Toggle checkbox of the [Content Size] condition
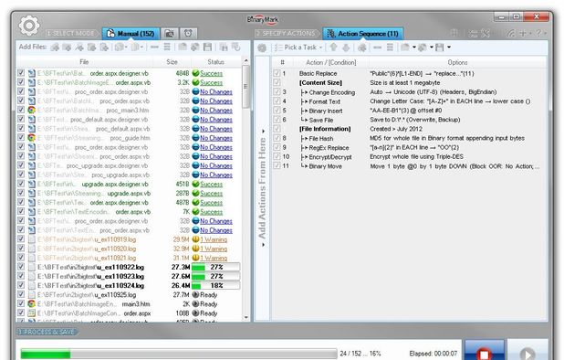Image resolution: width=564 pixels, height=360 pixels. (277, 82)
